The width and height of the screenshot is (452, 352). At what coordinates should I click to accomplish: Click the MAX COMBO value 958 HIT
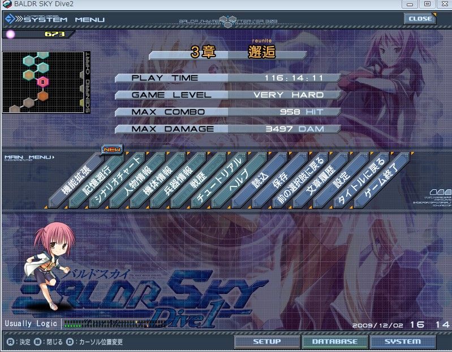(302, 112)
